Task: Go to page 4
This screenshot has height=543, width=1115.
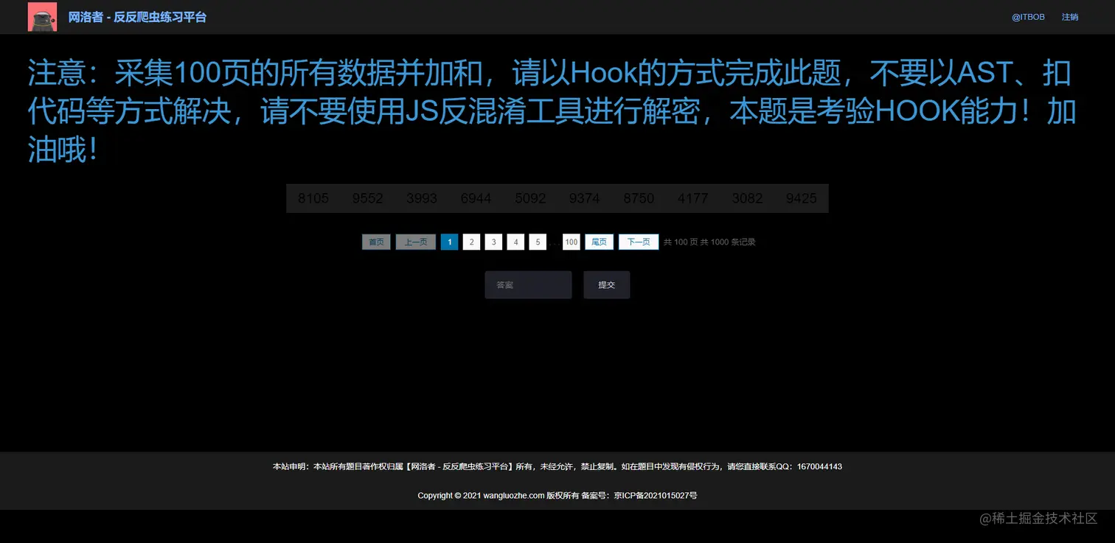Action: 516,242
